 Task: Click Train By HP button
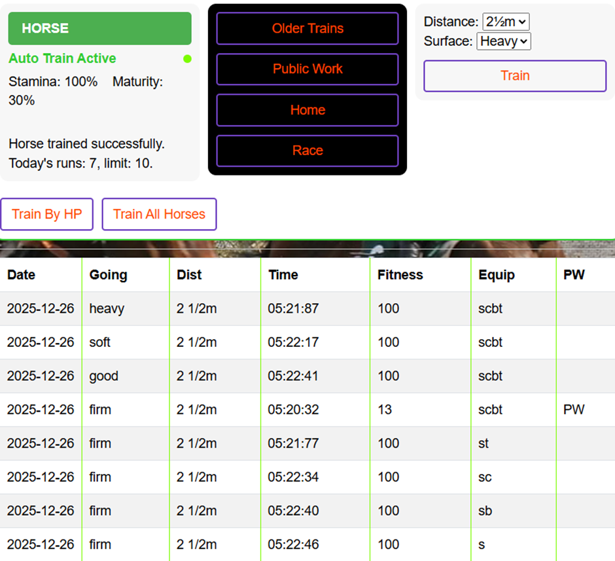[47, 214]
